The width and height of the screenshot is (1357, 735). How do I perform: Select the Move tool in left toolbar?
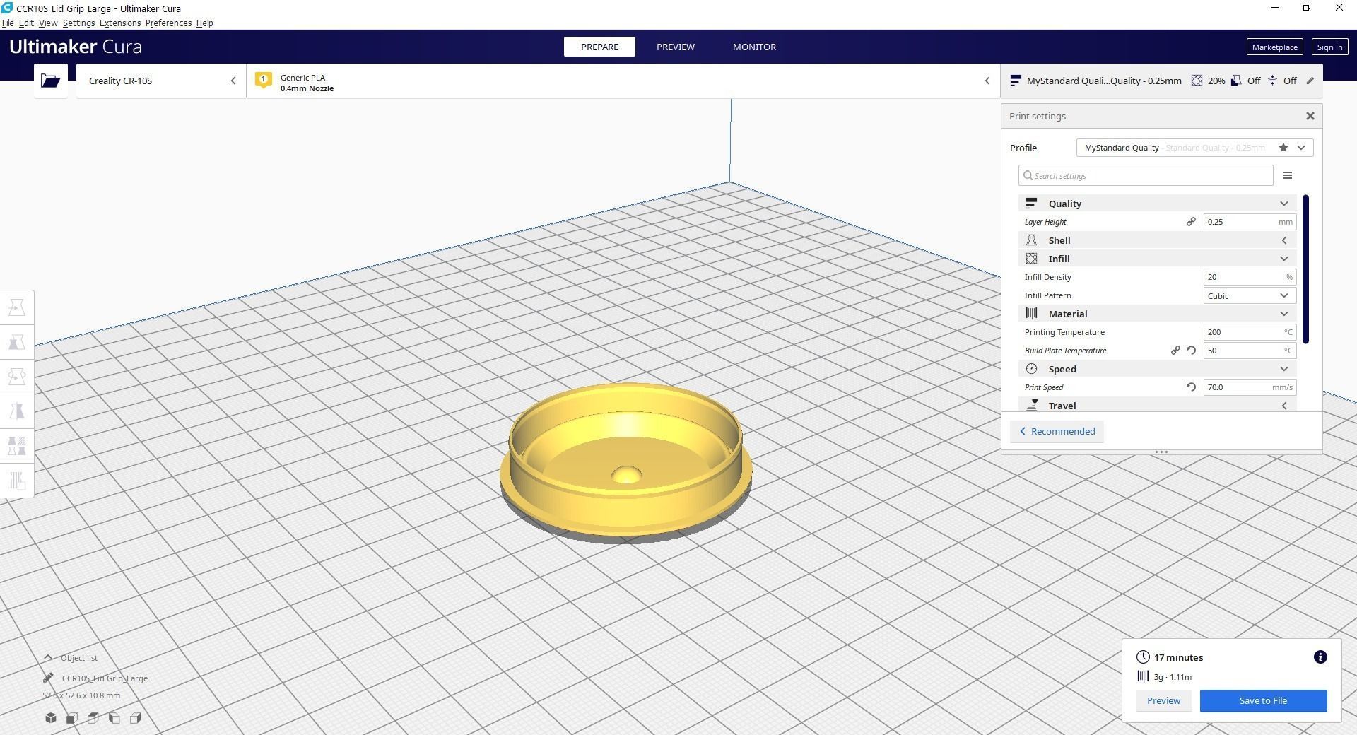click(x=17, y=307)
